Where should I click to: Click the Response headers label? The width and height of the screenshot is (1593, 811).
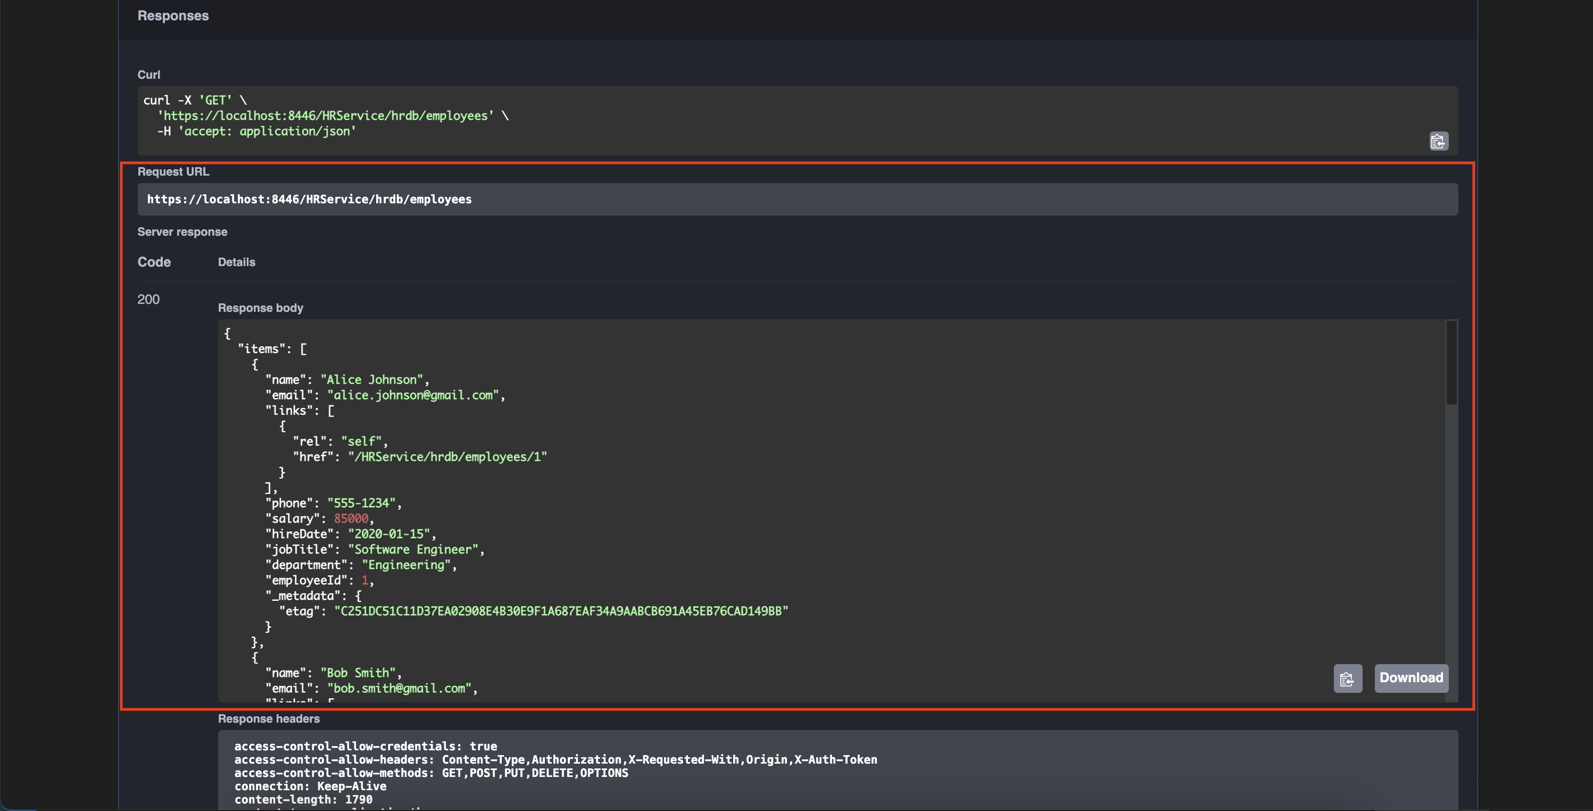(268, 719)
